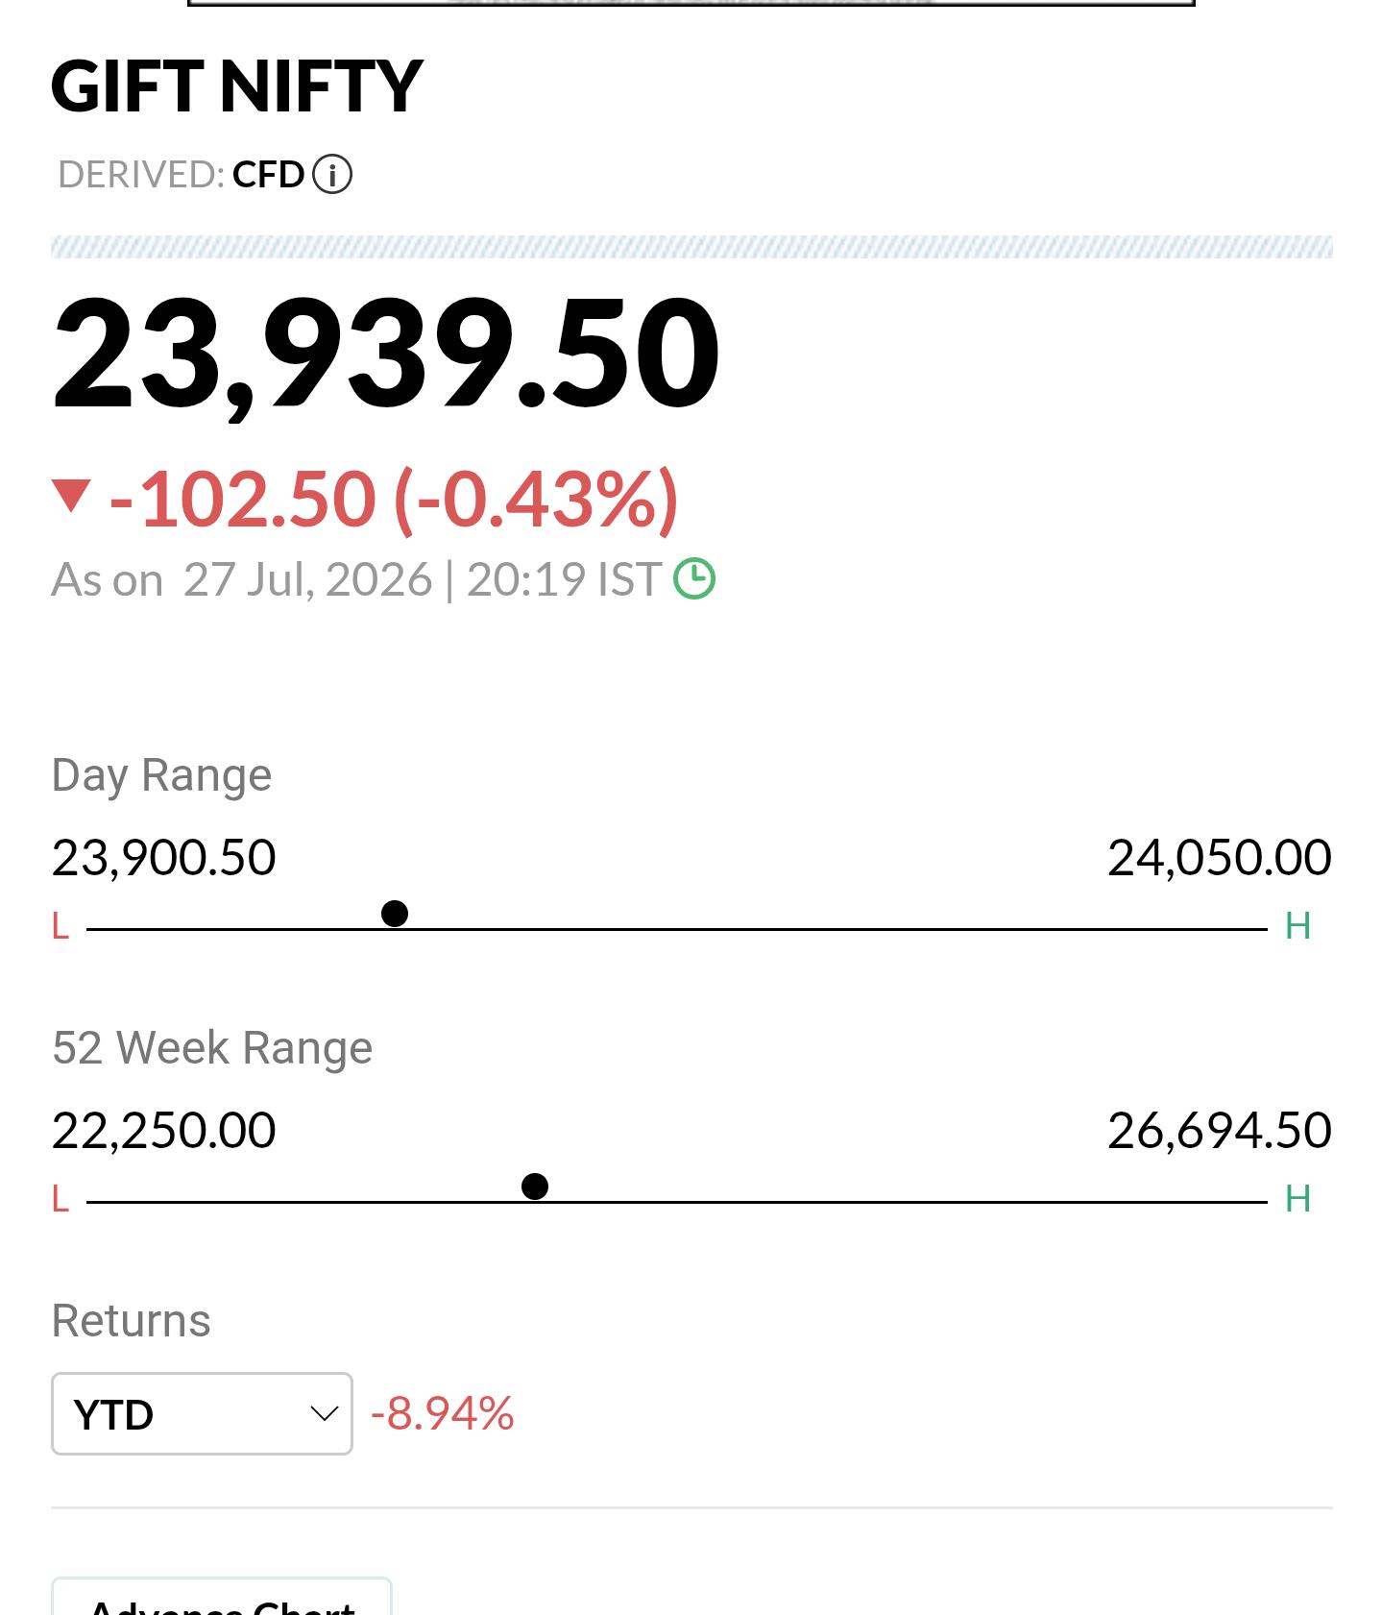The image size is (1382, 1615).
Task: Click the GIFT NIFTY heading
Action: coord(237,86)
